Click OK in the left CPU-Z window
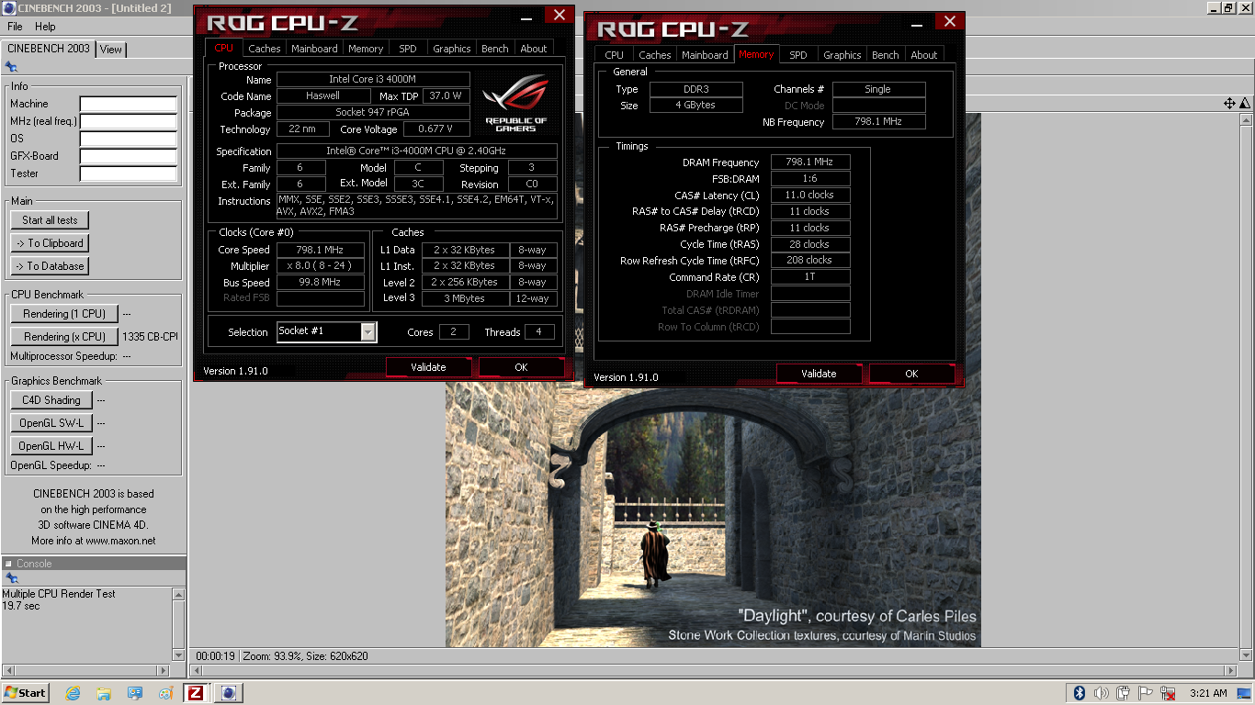 click(521, 367)
